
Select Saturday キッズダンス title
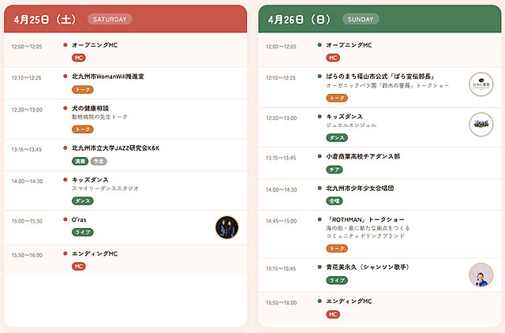tap(90, 180)
